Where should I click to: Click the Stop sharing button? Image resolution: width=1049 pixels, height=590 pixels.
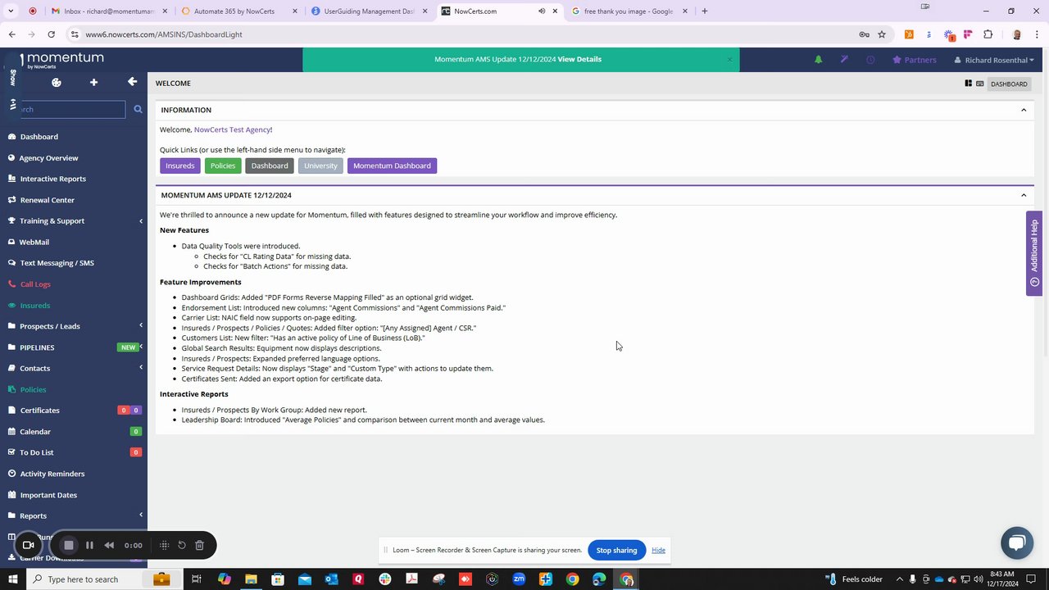coord(616,550)
